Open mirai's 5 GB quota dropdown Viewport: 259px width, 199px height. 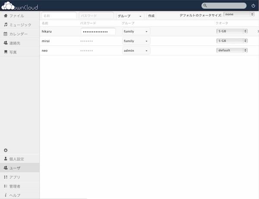coord(232,41)
